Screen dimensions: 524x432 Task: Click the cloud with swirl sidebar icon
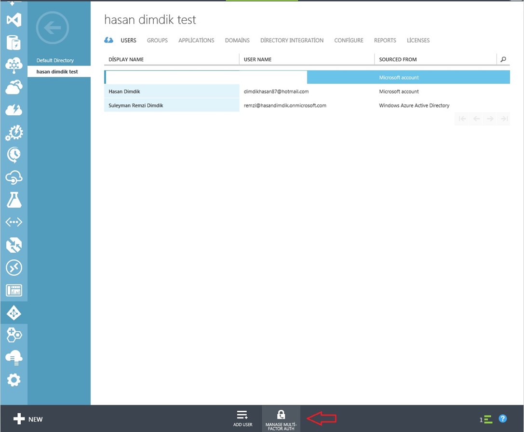13,87
